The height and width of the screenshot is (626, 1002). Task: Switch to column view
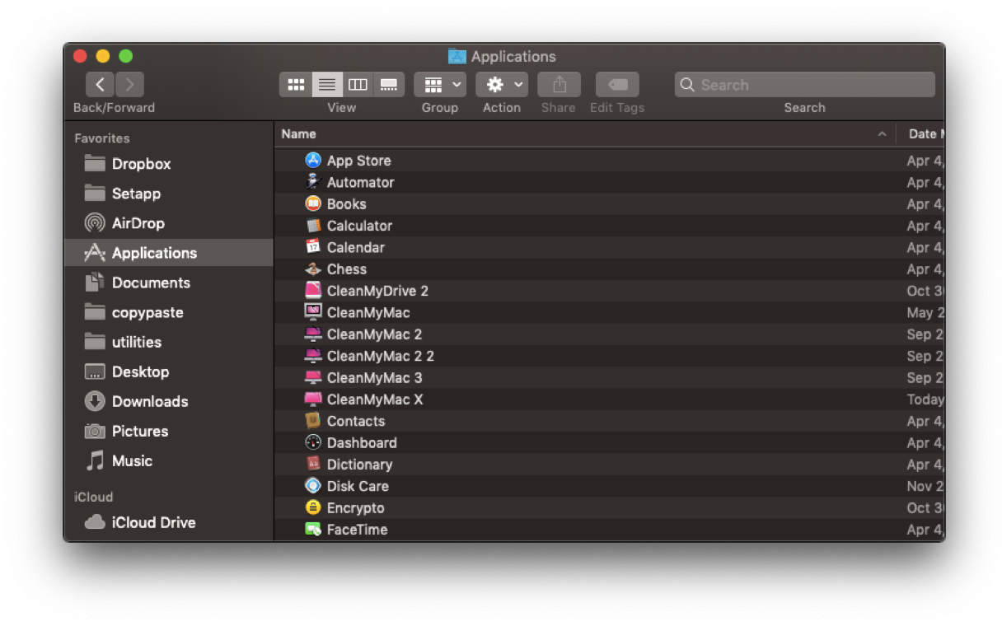tap(358, 85)
